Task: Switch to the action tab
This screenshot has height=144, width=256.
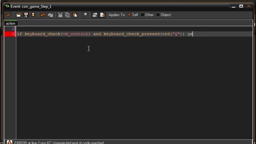Action: click(11, 24)
